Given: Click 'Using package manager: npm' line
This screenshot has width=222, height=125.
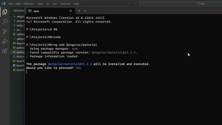Looking at the screenshot, I should (52, 49).
